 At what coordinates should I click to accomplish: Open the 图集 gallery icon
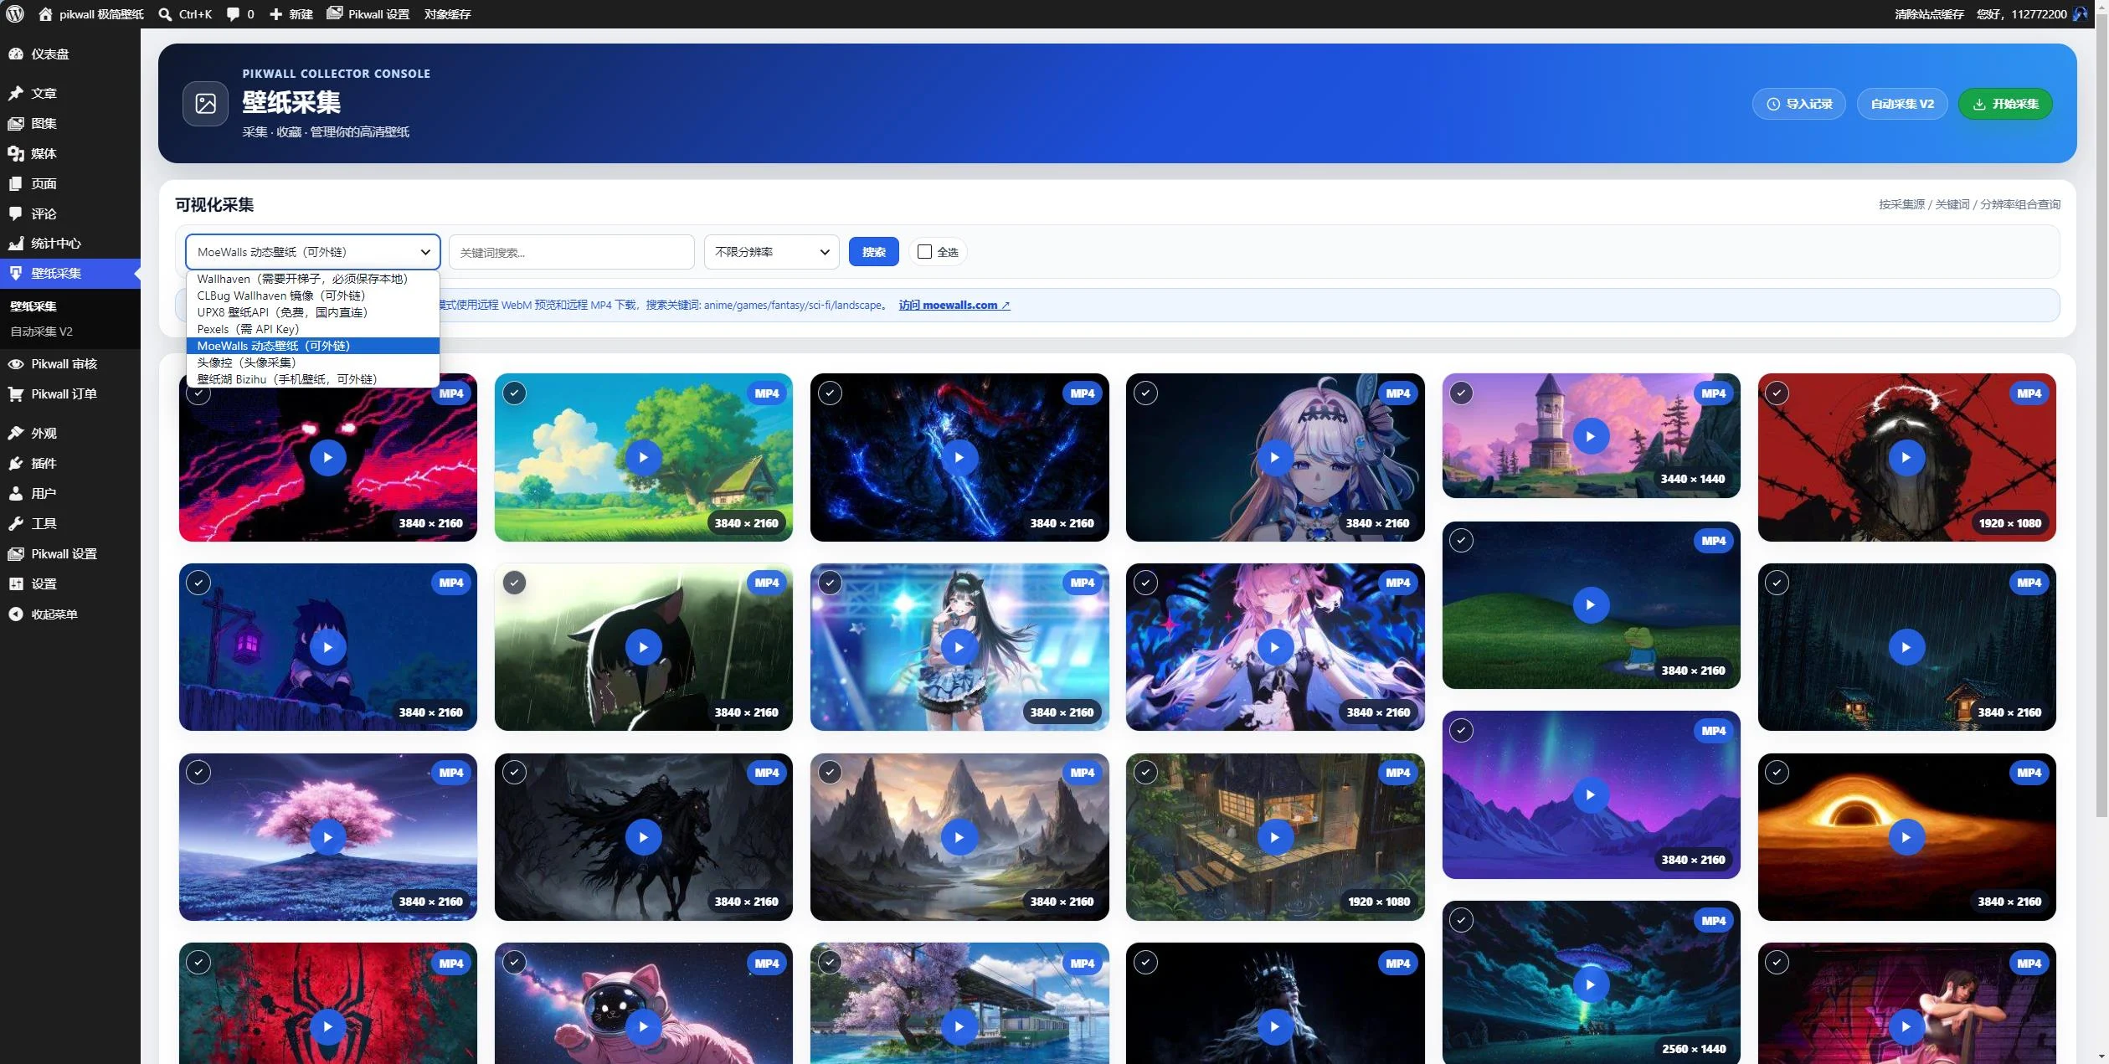pos(16,123)
